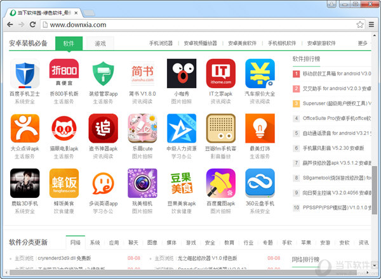Open ranking item 葫芦侠修改器apk
The height and width of the screenshot is (279, 381).
pos(337,163)
